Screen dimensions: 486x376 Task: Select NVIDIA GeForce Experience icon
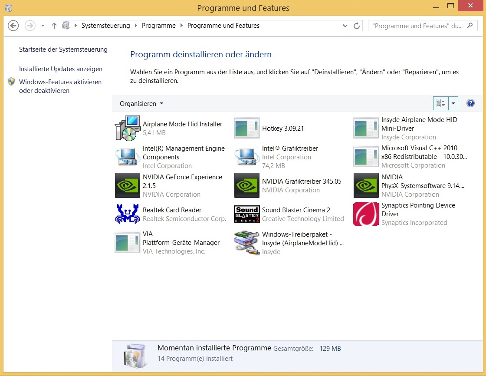(x=128, y=185)
